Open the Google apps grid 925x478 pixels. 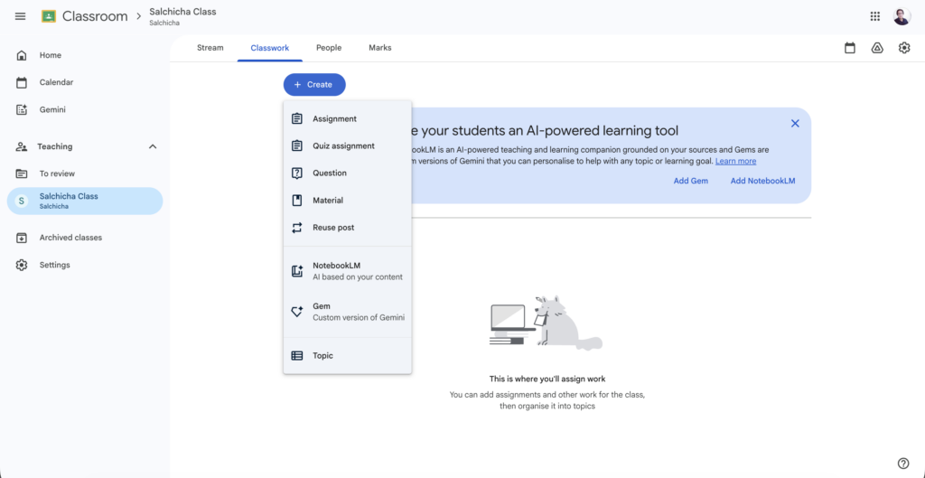pyautogui.click(x=874, y=16)
